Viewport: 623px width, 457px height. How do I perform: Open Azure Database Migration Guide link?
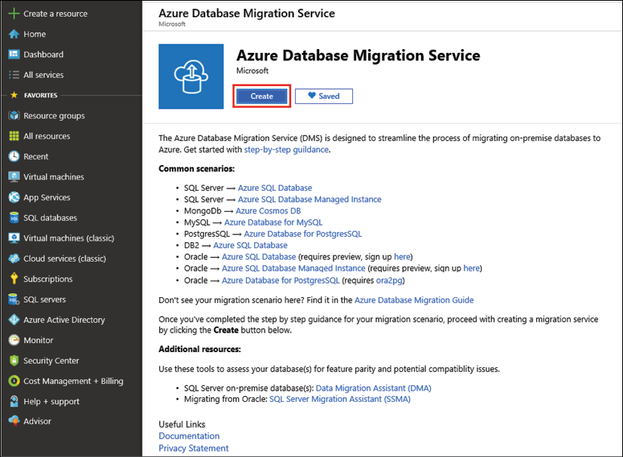414,300
